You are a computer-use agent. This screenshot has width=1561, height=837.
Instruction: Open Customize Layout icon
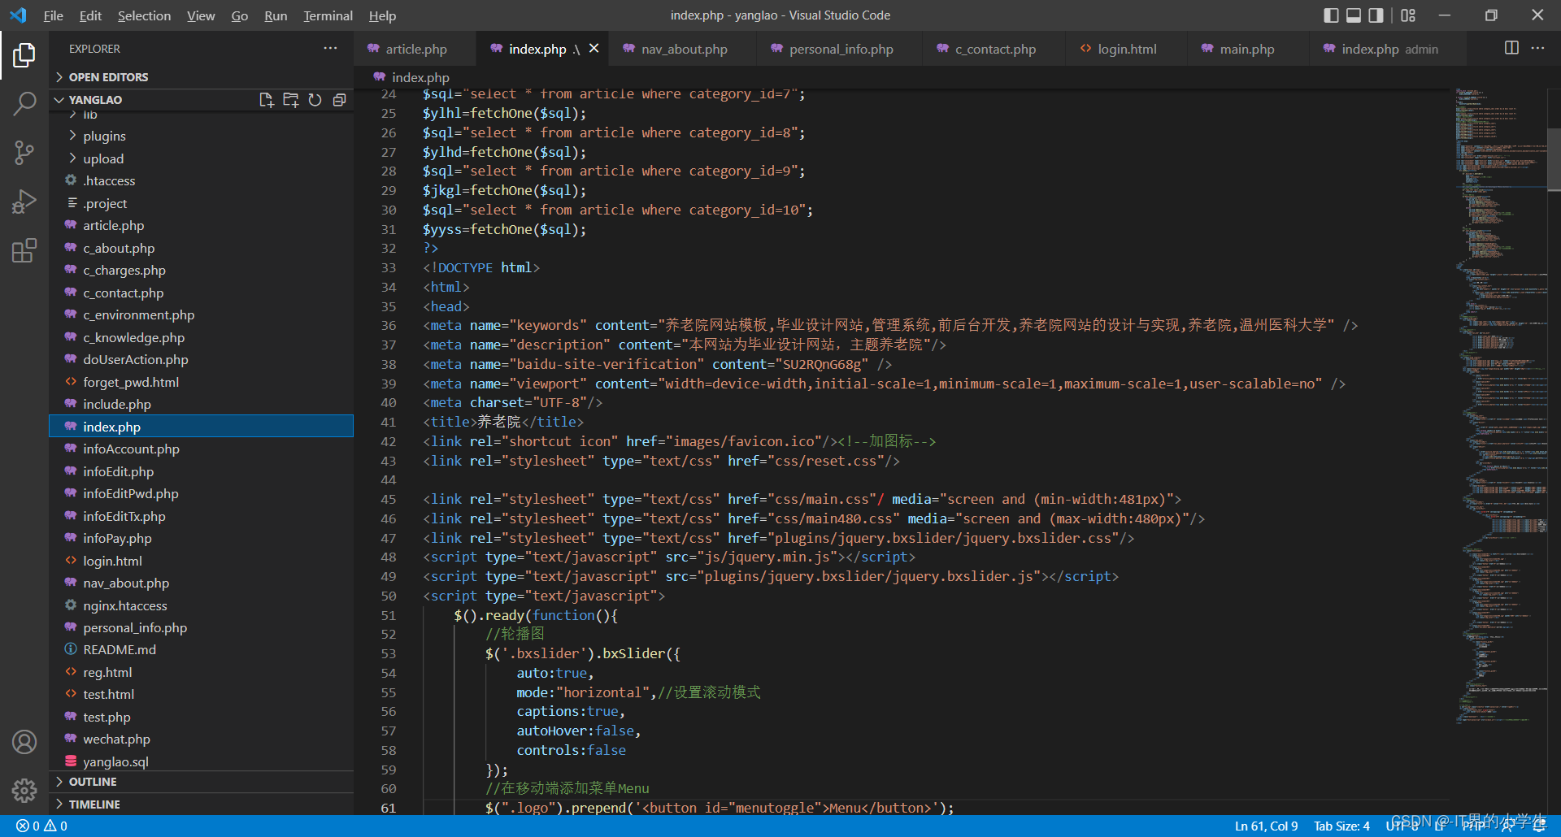point(1408,15)
